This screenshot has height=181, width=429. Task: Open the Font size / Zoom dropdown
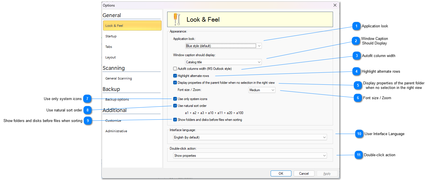[x=262, y=90]
